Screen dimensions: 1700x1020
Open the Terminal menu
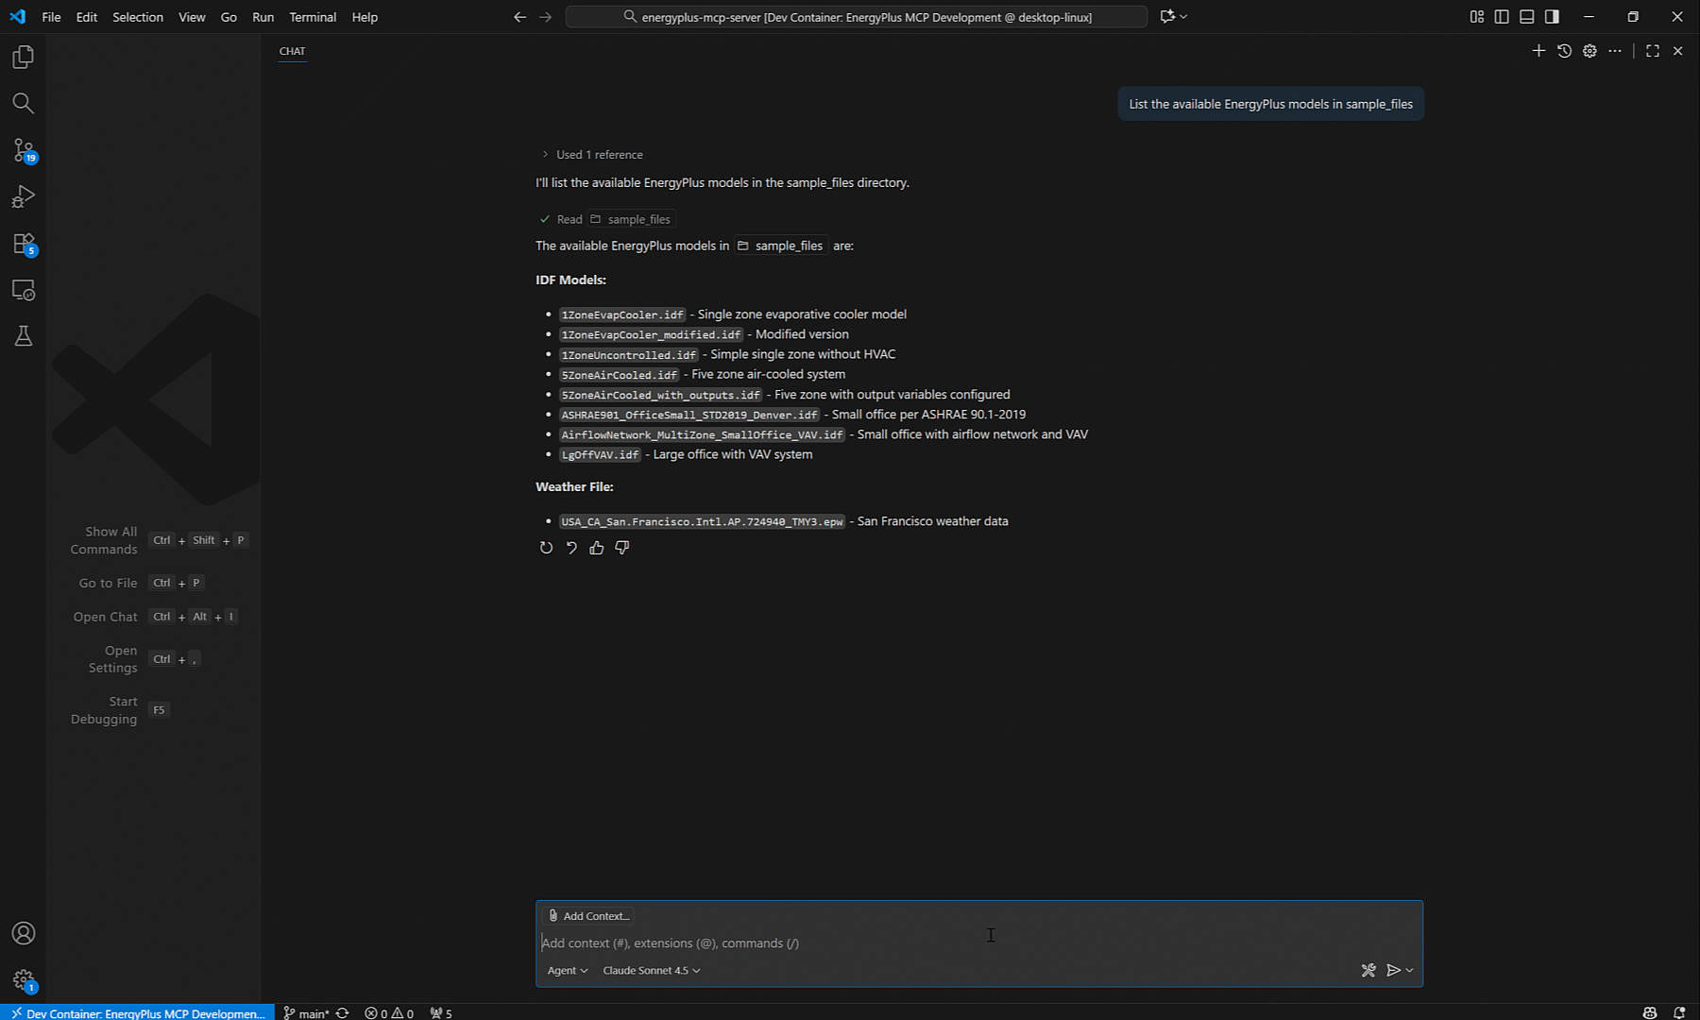coord(312,17)
